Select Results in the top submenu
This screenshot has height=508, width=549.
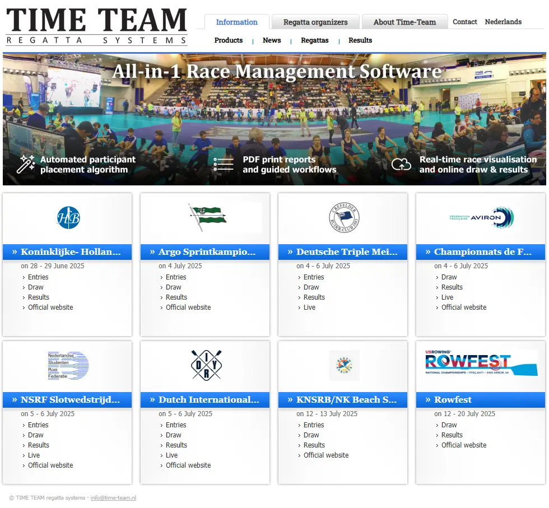tap(360, 40)
